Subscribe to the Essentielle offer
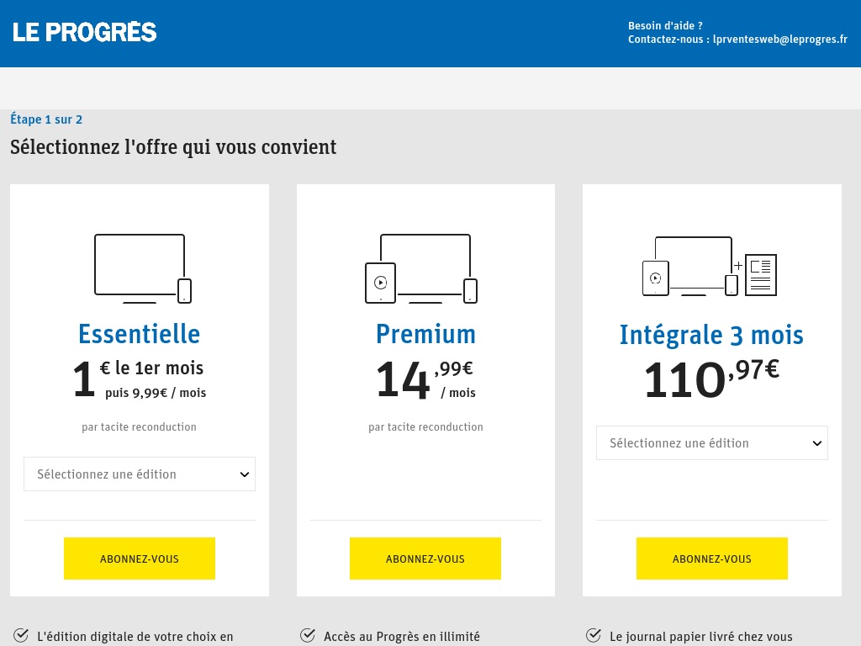Screen dimensions: 861x646 140,559
